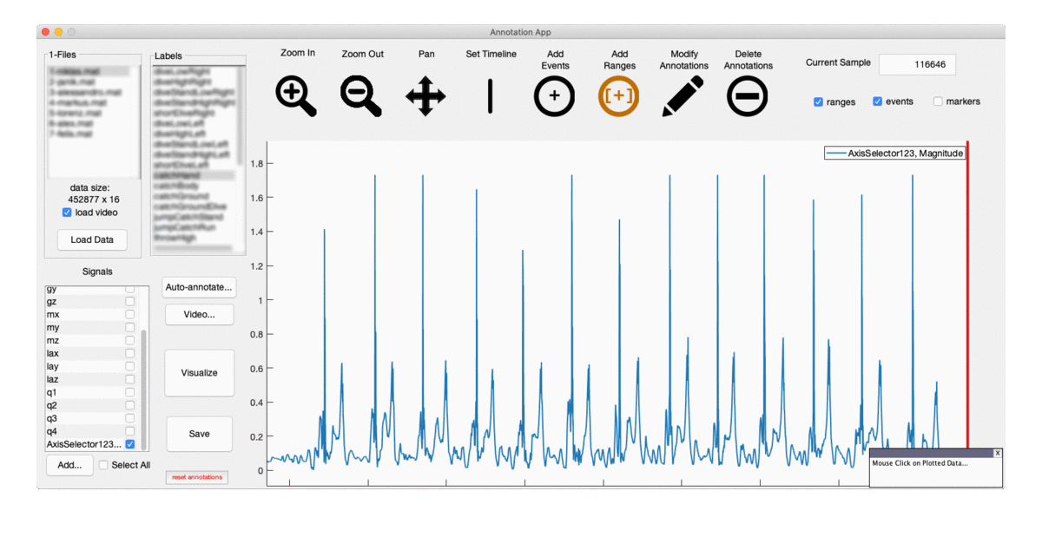Enable the q3 signal checkbox
1042x537 pixels.
coord(130,418)
